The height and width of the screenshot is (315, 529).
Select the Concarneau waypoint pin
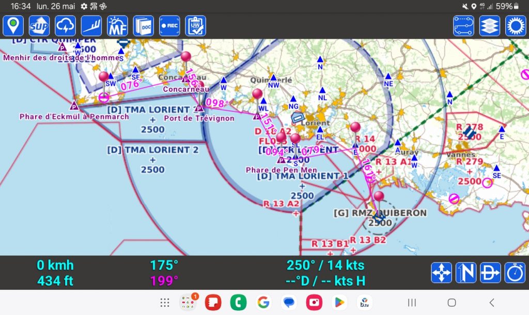[x=186, y=57]
